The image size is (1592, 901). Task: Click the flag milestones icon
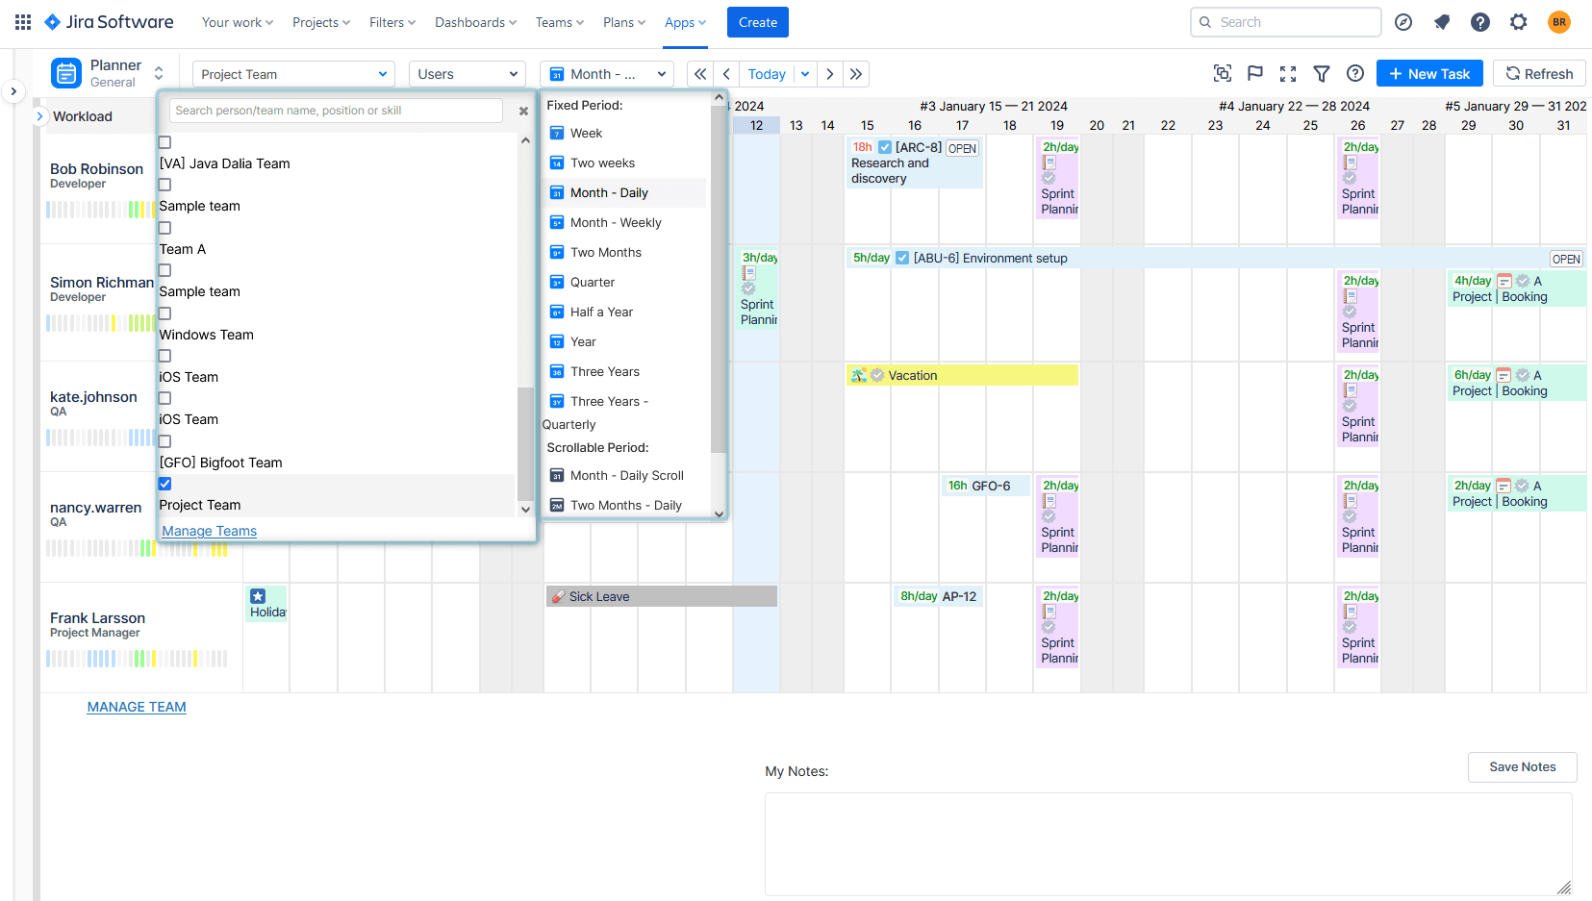(x=1254, y=73)
